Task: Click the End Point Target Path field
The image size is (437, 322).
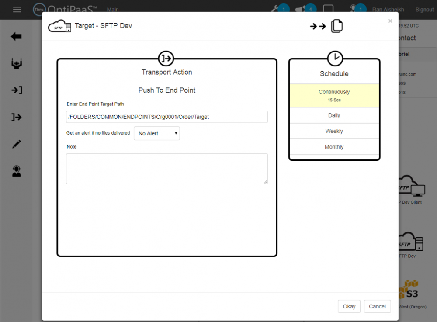Action: [166, 117]
